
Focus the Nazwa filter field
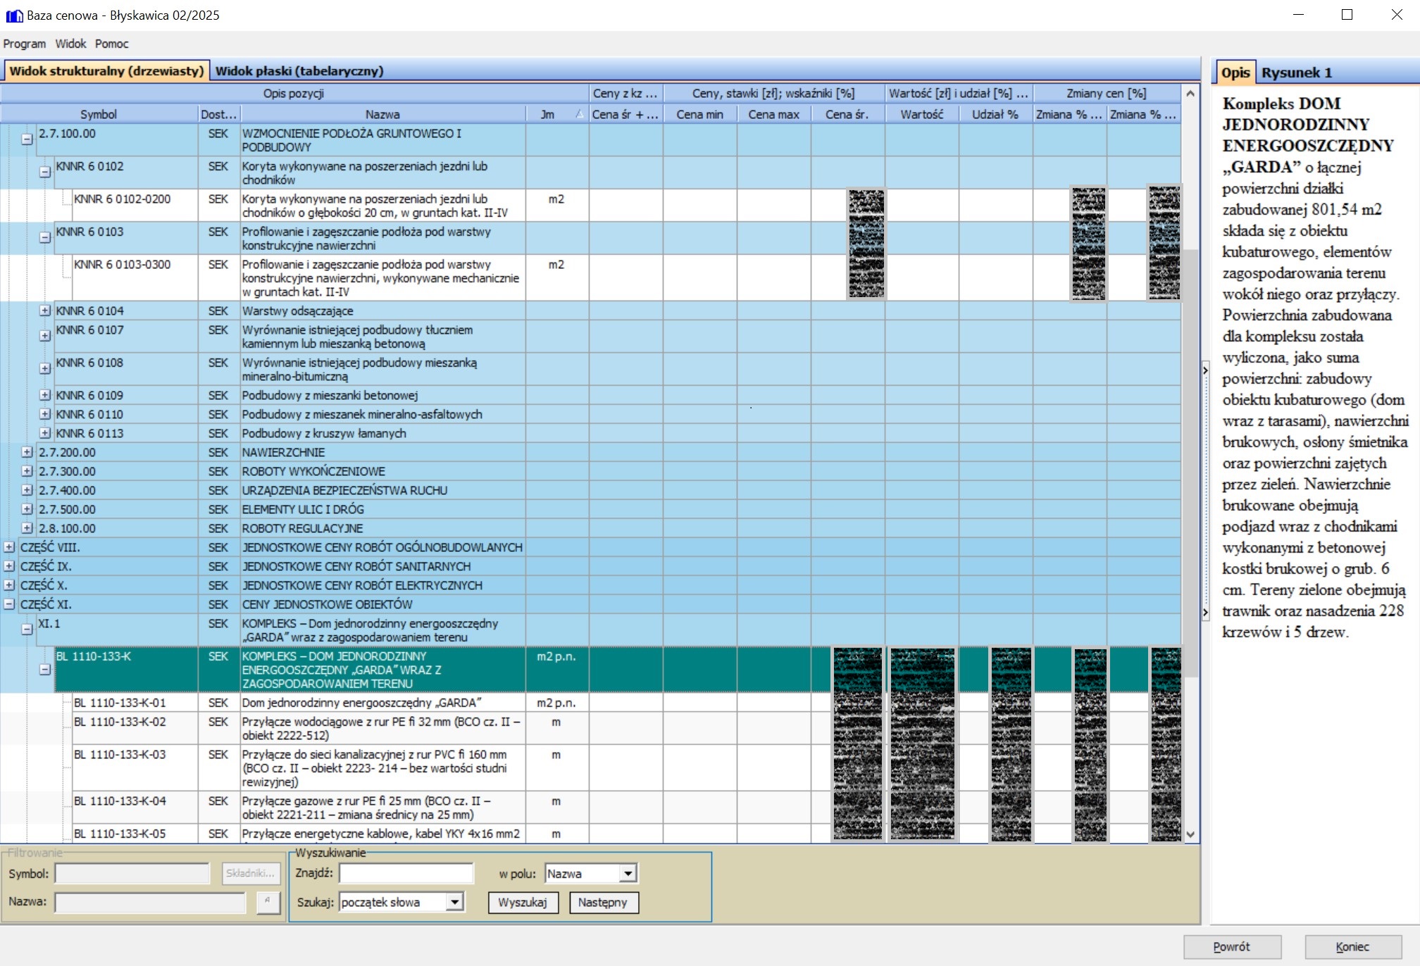150,902
